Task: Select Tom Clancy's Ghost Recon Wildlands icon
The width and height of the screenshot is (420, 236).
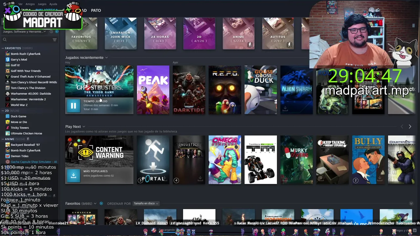Action: 8,82
